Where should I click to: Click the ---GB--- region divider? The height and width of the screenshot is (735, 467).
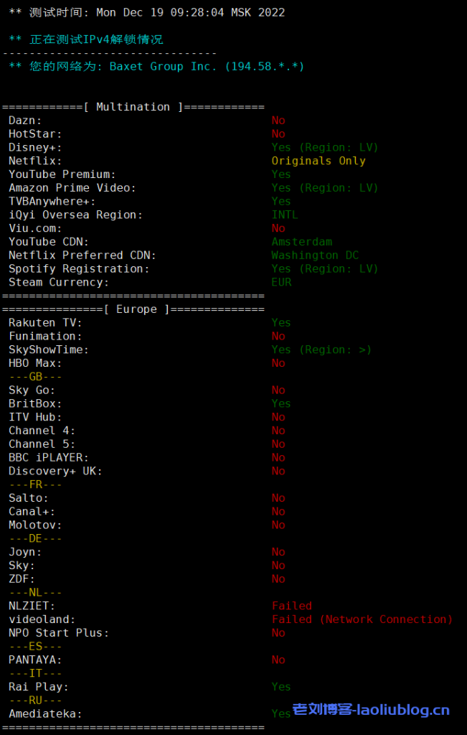tap(35, 377)
